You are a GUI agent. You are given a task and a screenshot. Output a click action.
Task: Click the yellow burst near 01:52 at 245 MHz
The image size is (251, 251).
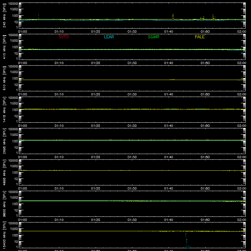[x=213, y=17]
